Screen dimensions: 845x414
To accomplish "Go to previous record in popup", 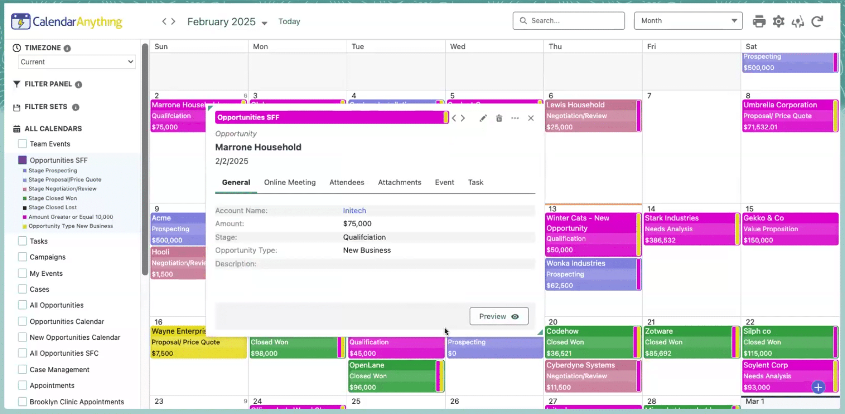I will (x=454, y=118).
